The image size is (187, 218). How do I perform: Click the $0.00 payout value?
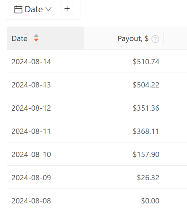(150, 201)
